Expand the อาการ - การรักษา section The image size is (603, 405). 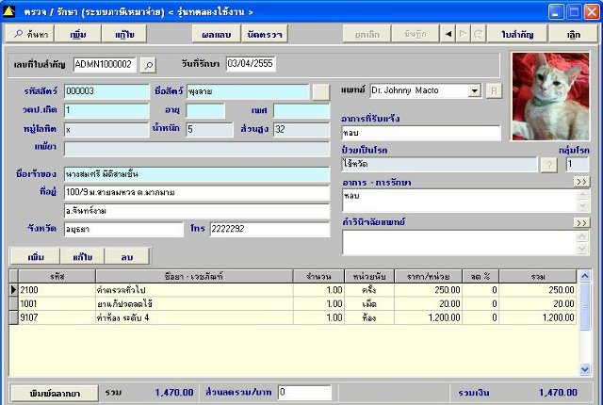click(x=580, y=181)
